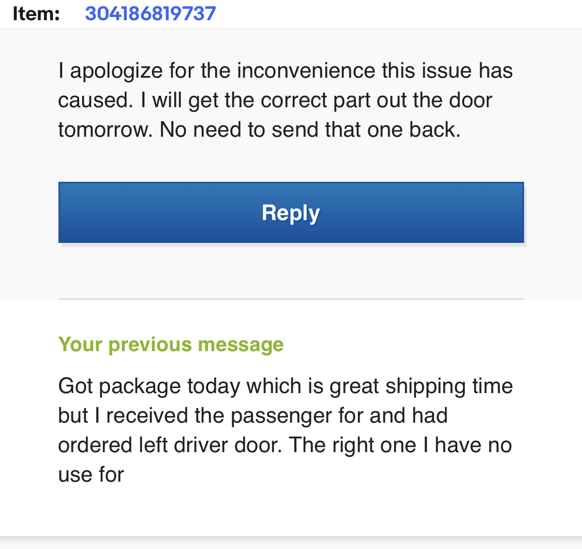Click the line 'caused. I will get the correct part'

pos(275,100)
